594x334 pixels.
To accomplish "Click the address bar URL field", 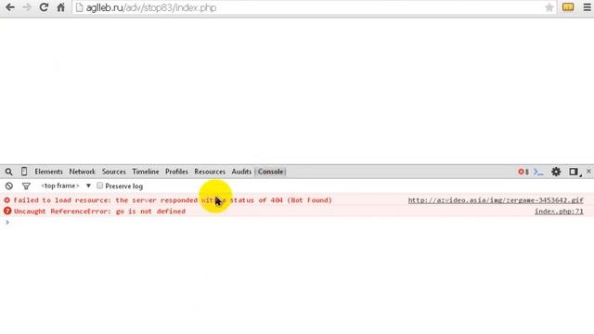I will 314,7.
